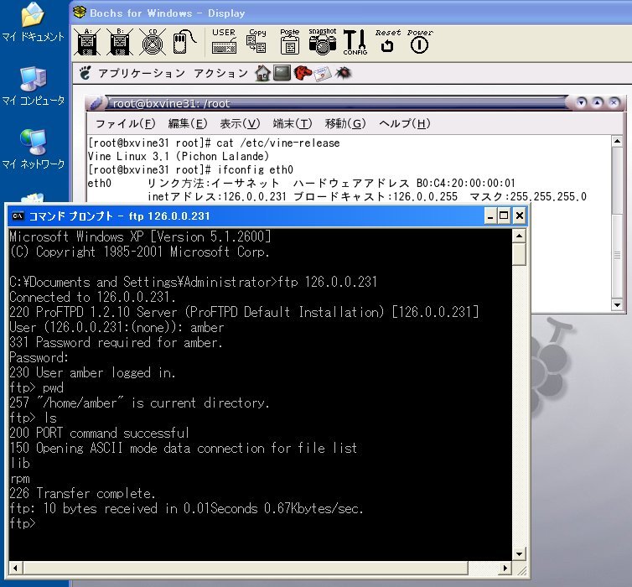Click root terminal's first round title button

click(x=581, y=103)
